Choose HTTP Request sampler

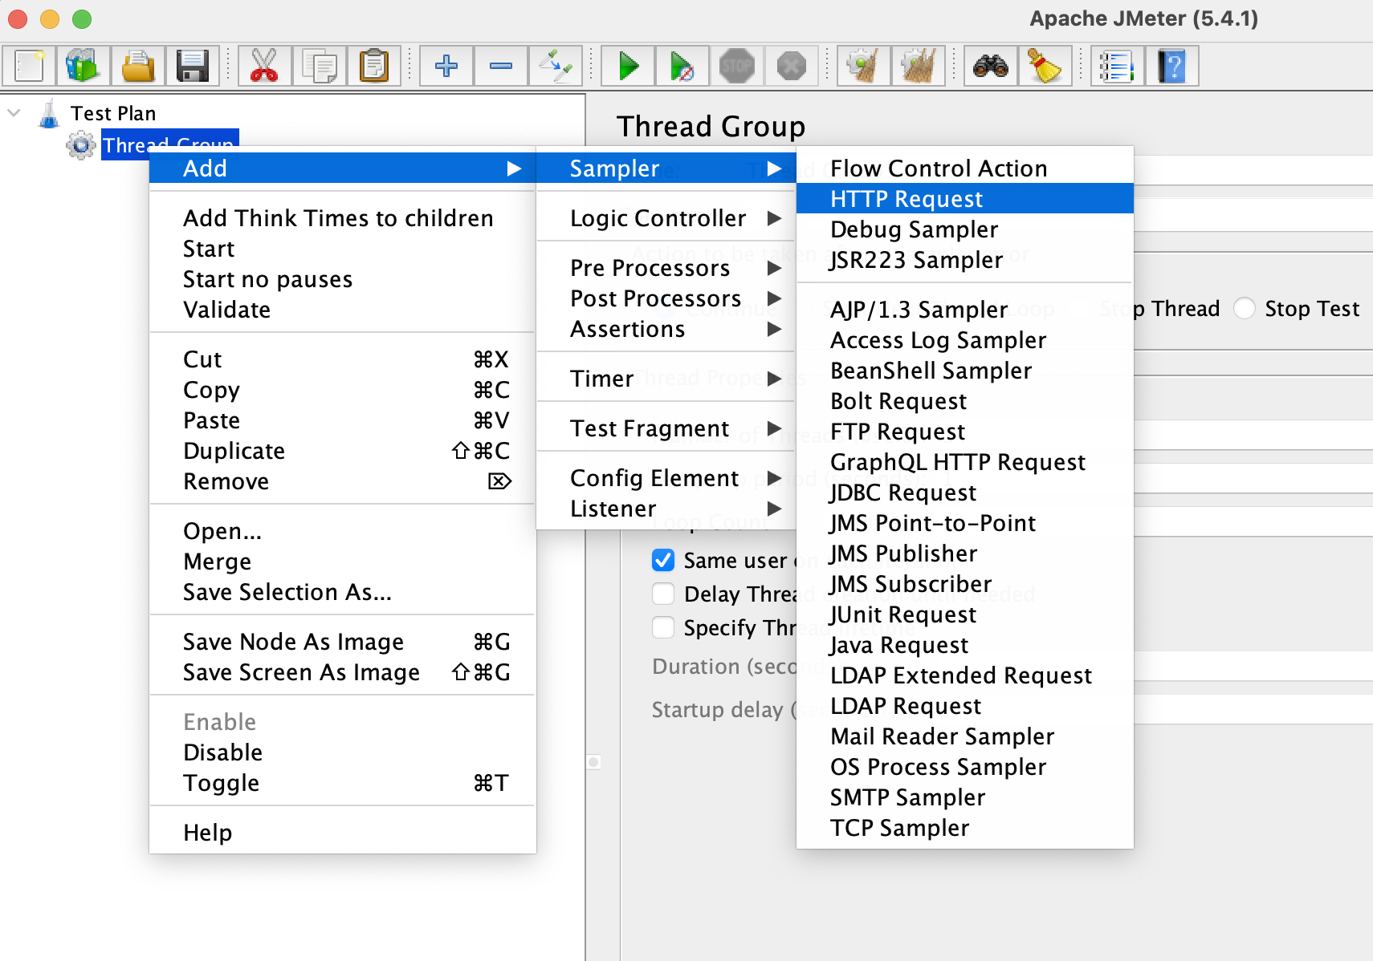[x=965, y=199]
